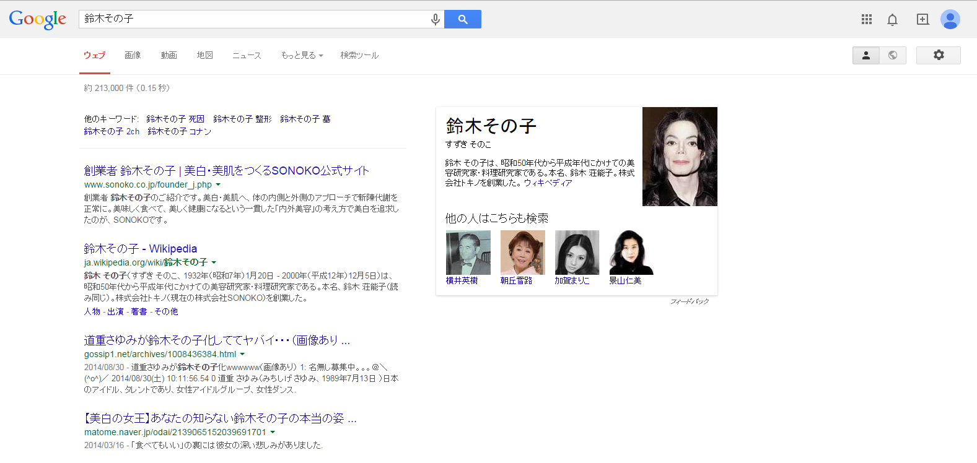Activate voice search microphone icon
The width and height of the screenshot is (977, 463).
click(x=436, y=19)
